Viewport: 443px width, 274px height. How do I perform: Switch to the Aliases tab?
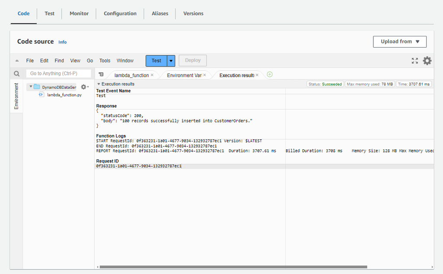(x=160, y=13)
